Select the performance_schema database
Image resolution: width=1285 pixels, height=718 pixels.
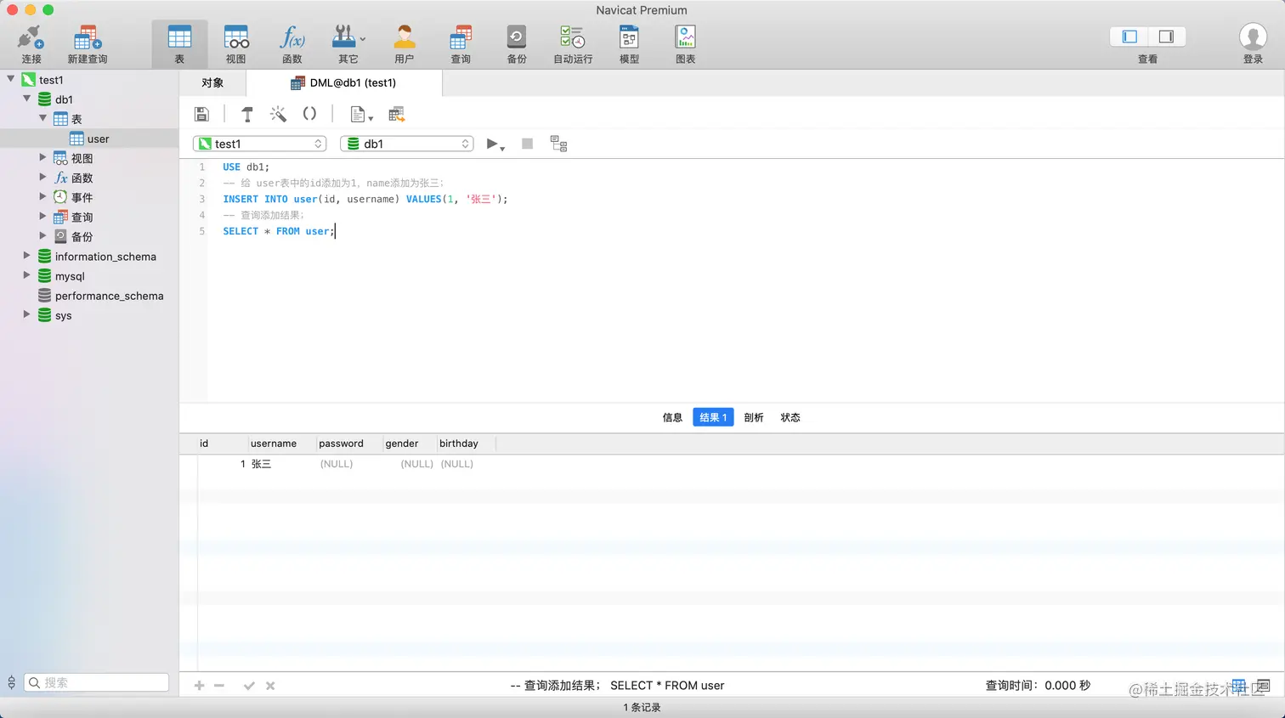tap(100, 296)
